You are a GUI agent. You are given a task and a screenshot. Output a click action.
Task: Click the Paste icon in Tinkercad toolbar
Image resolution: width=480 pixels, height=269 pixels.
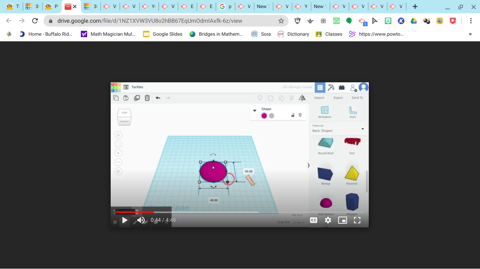(x=126, y=98)
